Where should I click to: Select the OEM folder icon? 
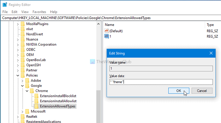click(x=23, y=55)
